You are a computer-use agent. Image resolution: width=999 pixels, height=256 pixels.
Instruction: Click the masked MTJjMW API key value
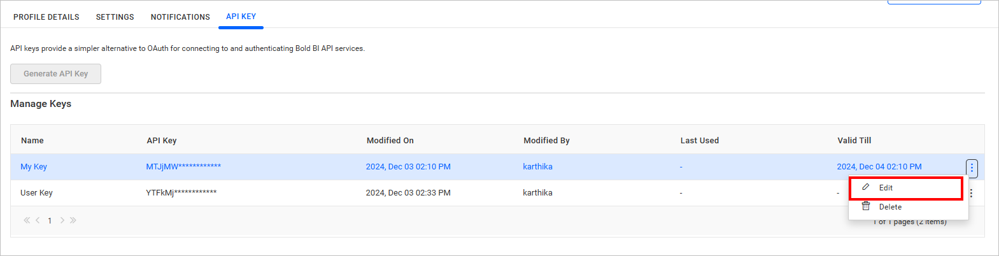pyautogui.click(x=183, y=167)
